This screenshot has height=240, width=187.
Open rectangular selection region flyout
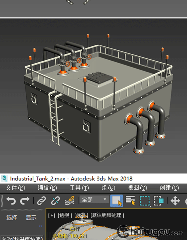click(x=145, y=200)
